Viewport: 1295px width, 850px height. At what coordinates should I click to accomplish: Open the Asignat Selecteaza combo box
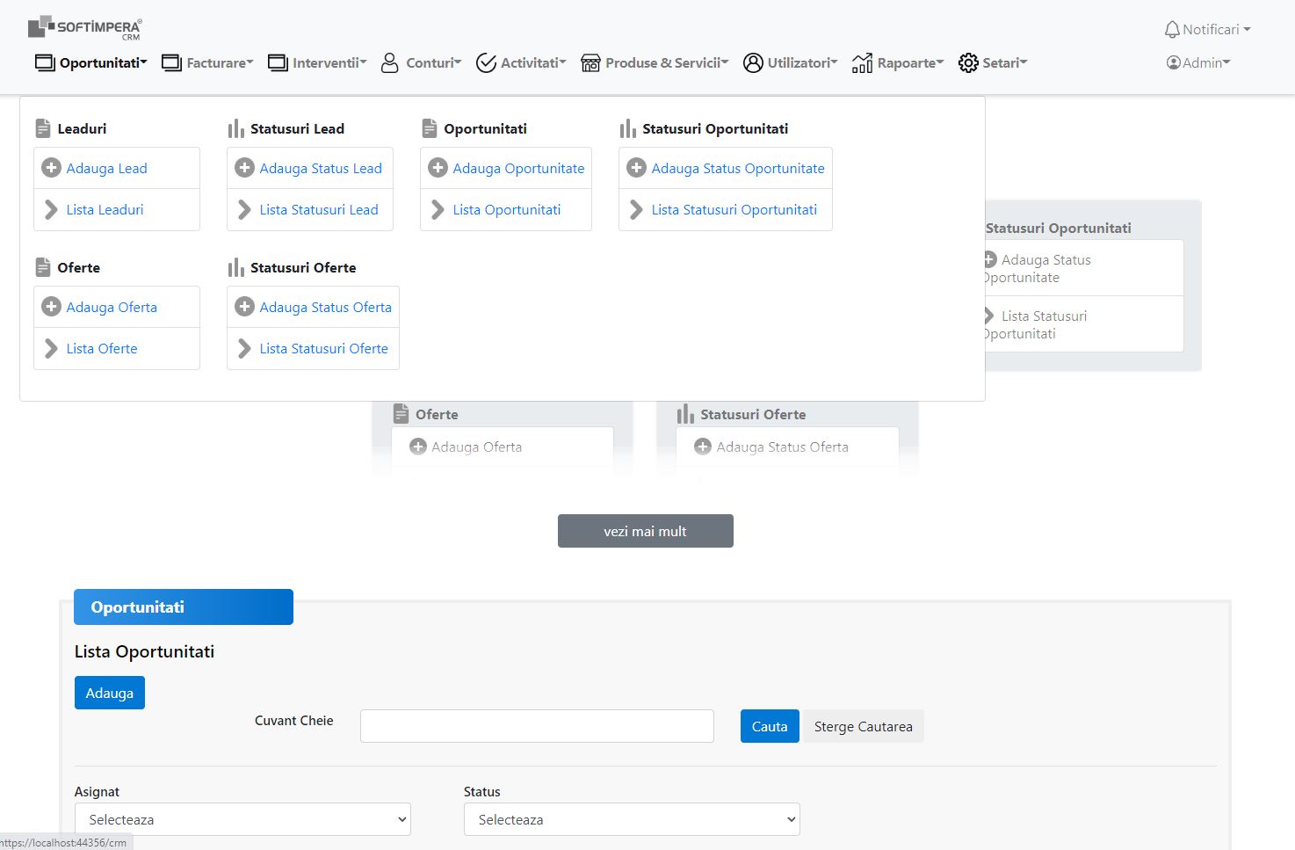coord(242,819)
